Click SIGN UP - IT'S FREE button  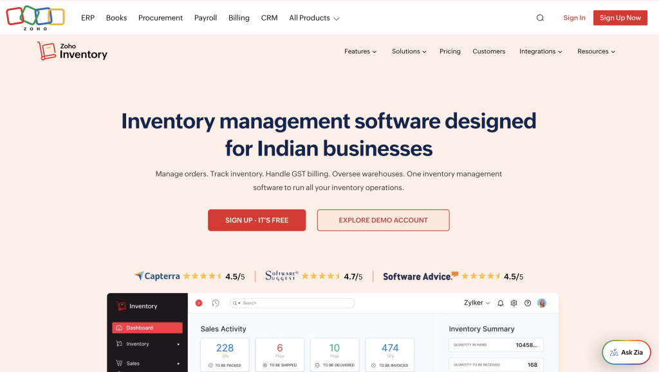(x=257, y=220)
